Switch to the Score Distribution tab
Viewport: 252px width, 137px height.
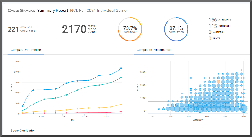click(x=23, y=131)
